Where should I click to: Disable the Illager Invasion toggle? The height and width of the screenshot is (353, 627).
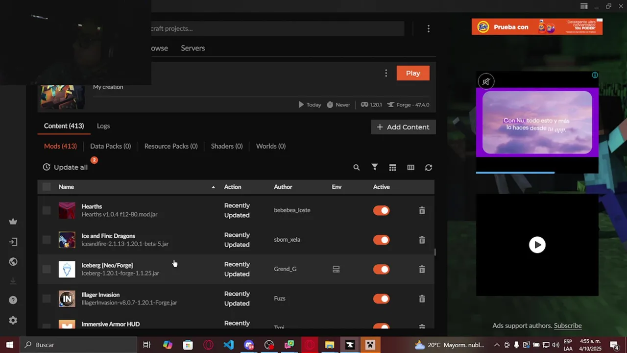pyautogui.click(x=381, y=299)
